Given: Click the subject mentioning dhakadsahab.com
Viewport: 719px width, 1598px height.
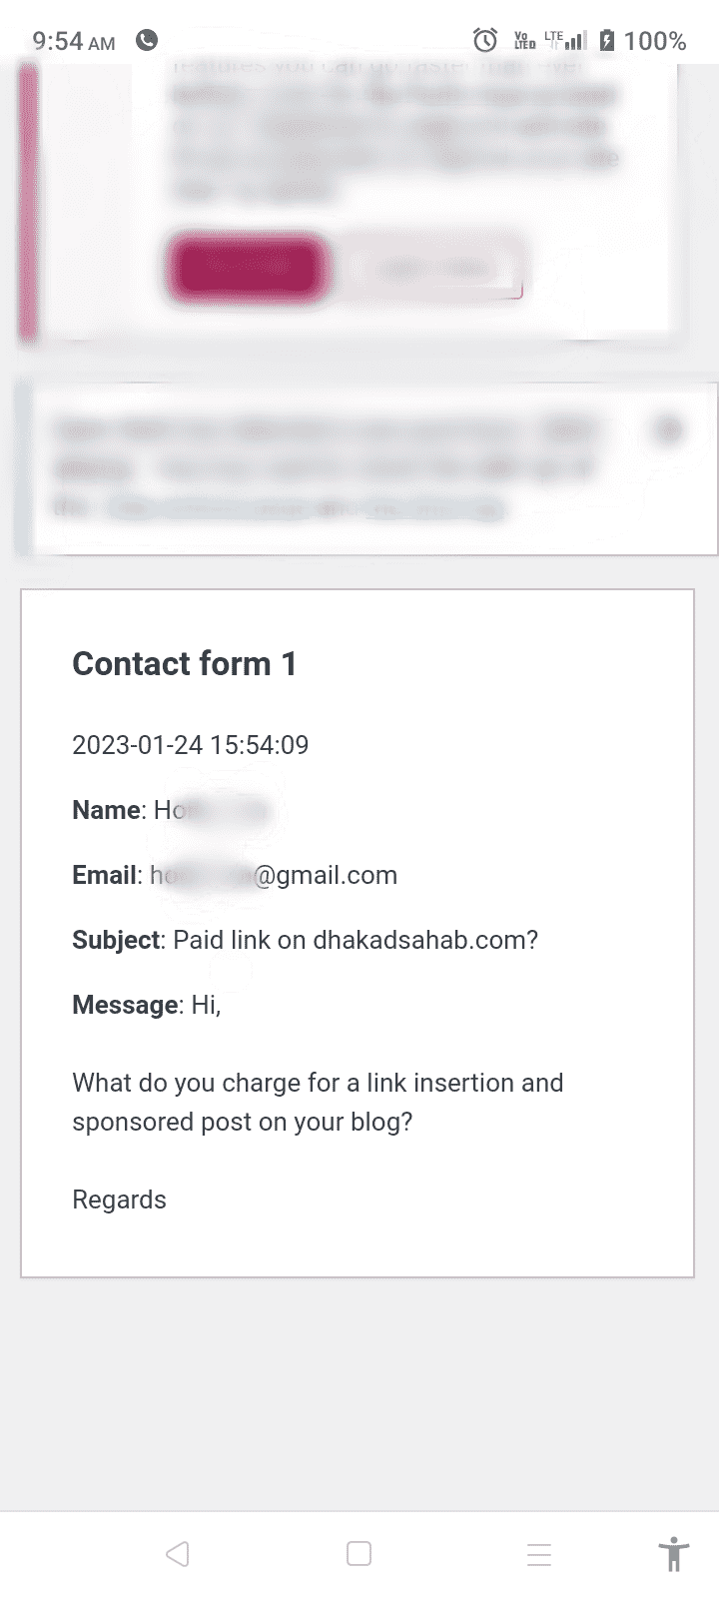Looking at the screenshot, I should (355, 941).
